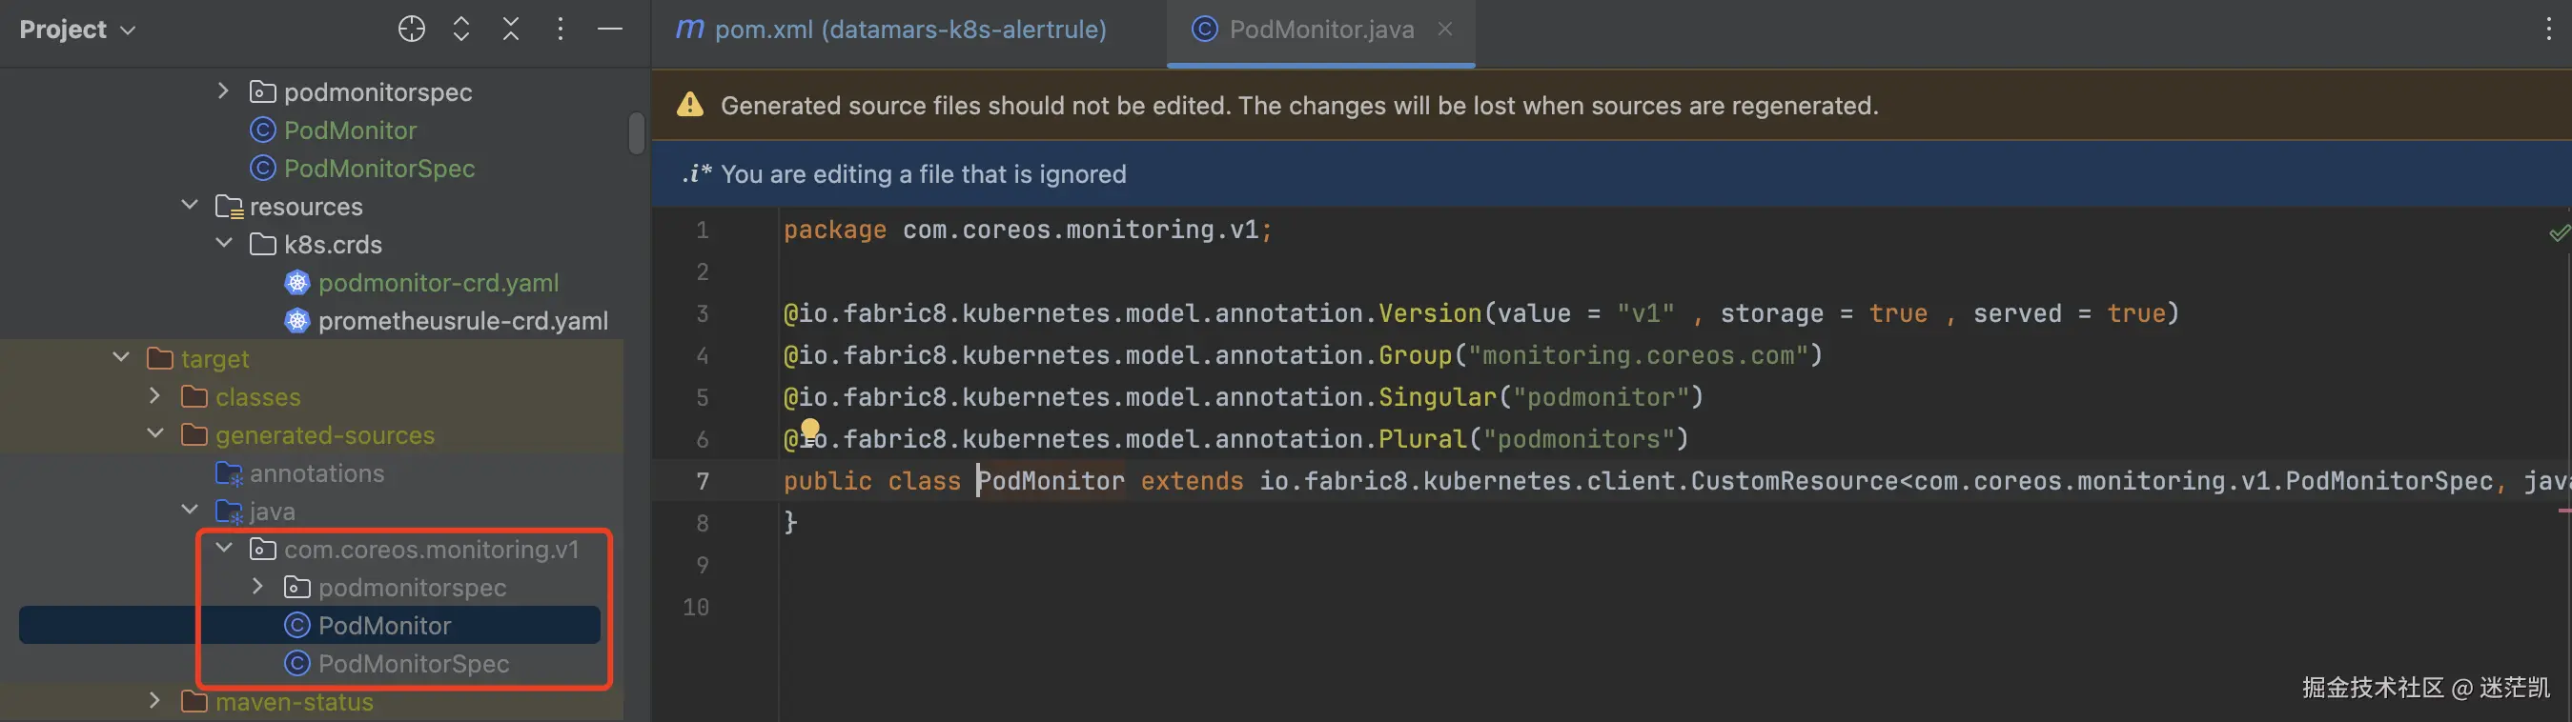Hide the Project tool window
This screenshot has width=2572, height=722.
click(x=610, y=29)
